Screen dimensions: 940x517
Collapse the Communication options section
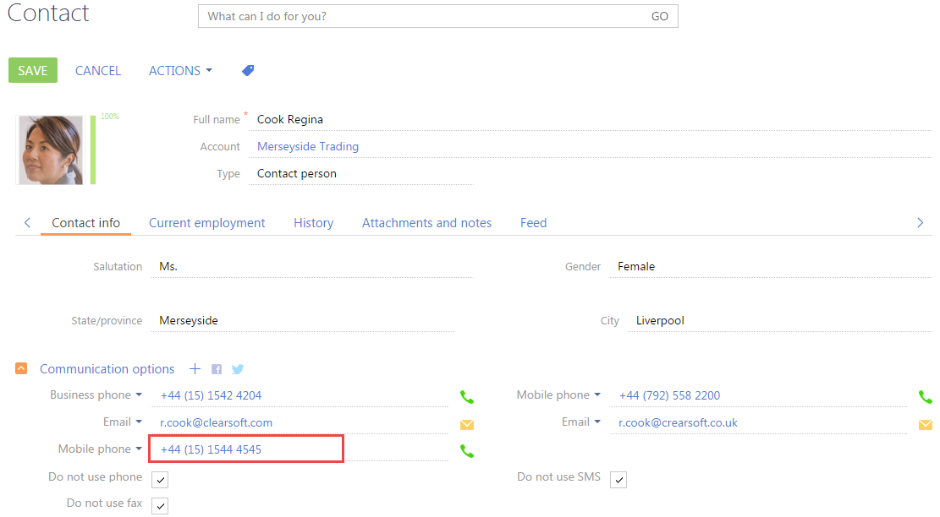[21, 368]
